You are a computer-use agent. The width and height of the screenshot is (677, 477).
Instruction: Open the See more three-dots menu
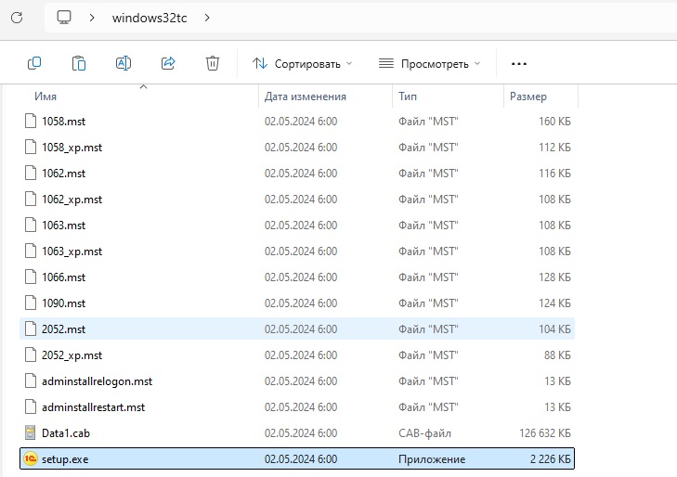click(519, 63)
